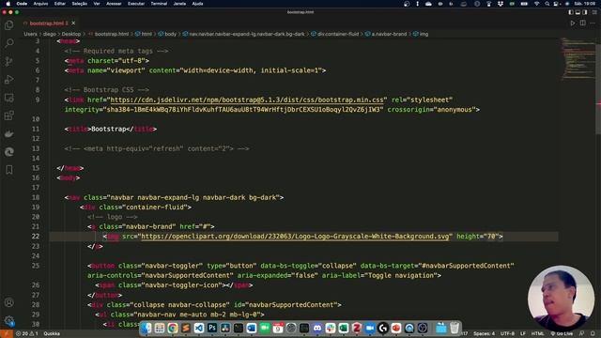Open the openclipart.org SVG link on line 22
Viewport: 601px width, 338px height.
[295, 237]
